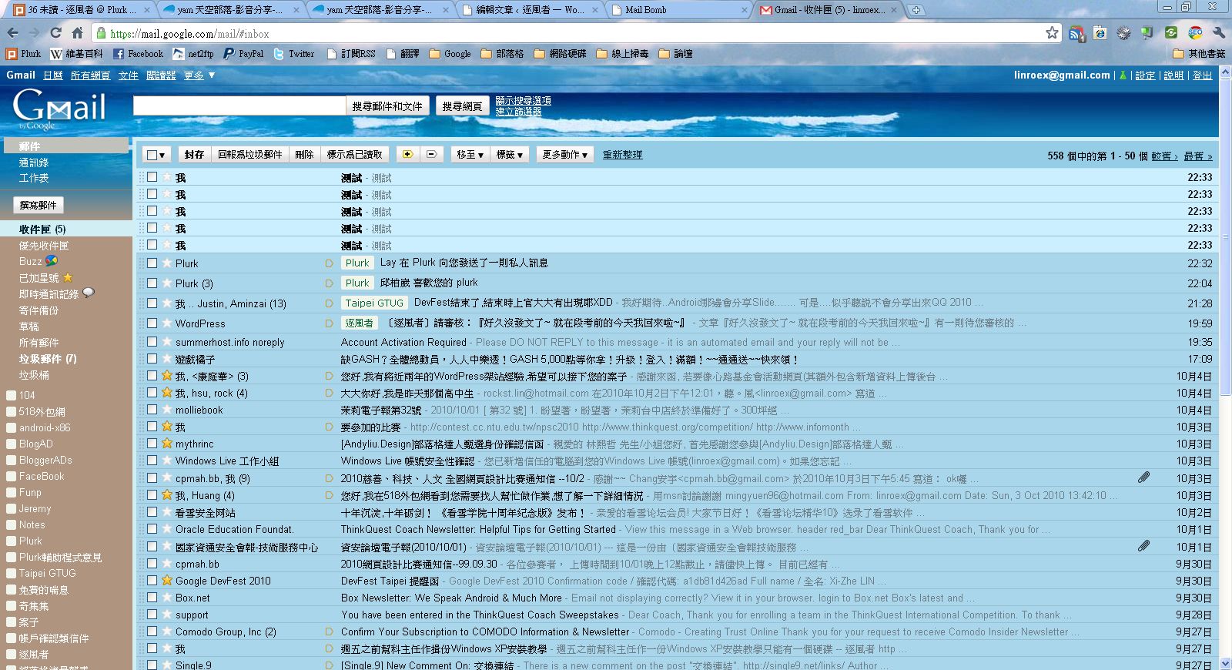The height and width of the screenshot is (670, 1232).
Task: Open the 網路硬碟 bookmark folder
Action: coord(560,54)
